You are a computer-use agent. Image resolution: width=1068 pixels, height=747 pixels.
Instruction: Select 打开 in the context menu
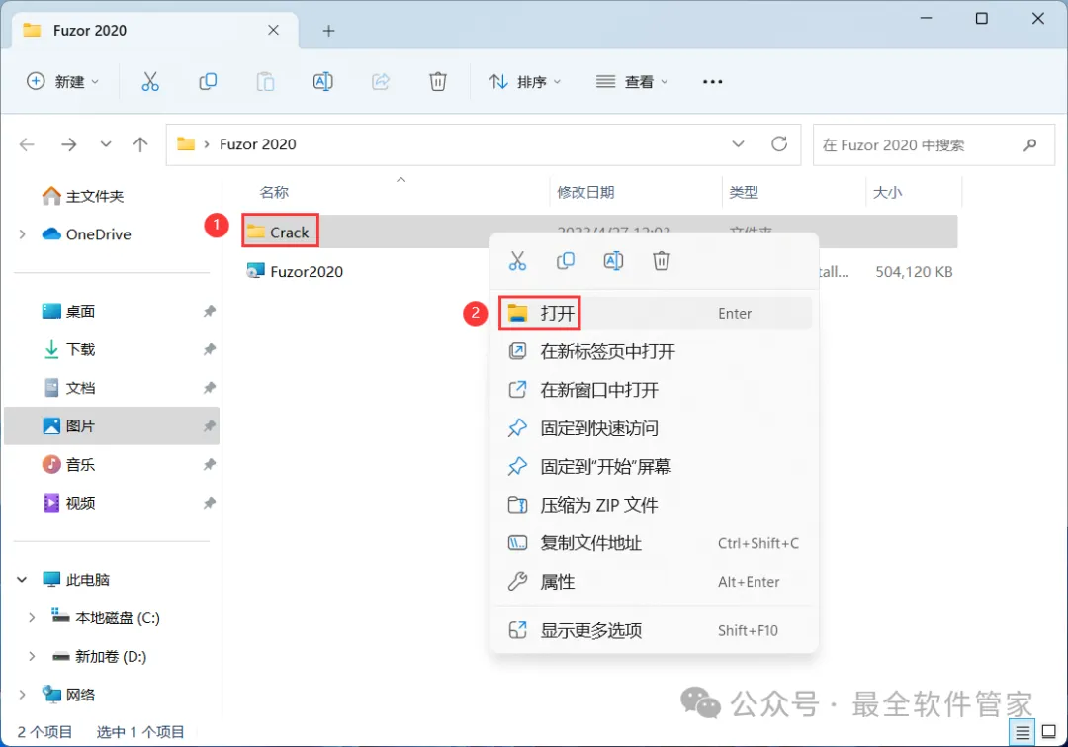tap(654, 314)
